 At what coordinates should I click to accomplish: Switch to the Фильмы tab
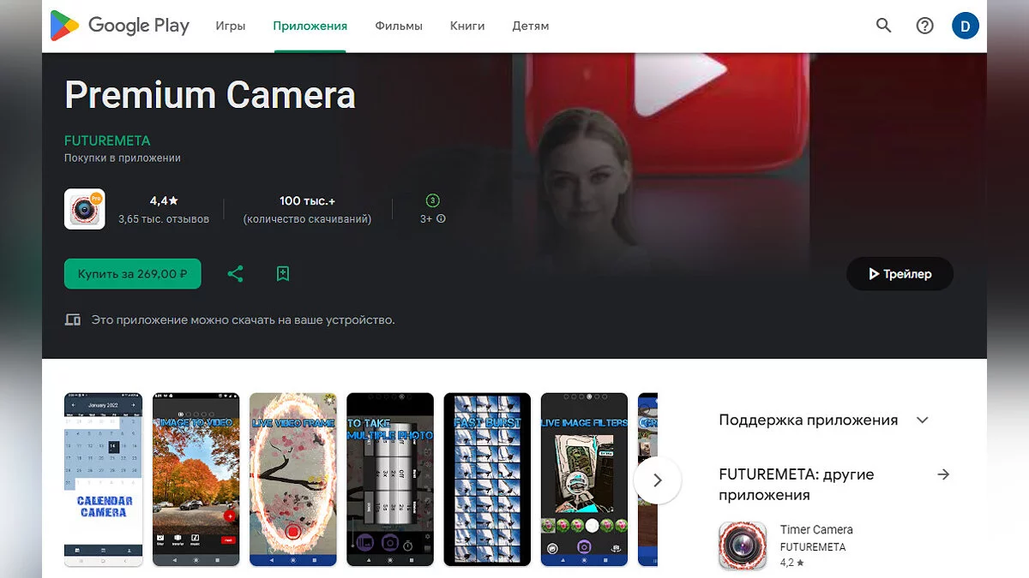[399, 26]
